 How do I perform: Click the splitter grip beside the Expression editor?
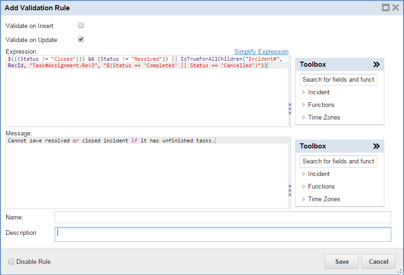(x=290, y=109)
